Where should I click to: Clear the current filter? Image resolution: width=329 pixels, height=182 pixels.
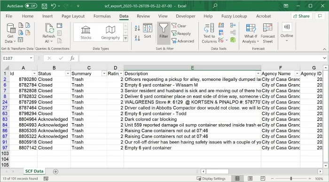coord(179,26)
